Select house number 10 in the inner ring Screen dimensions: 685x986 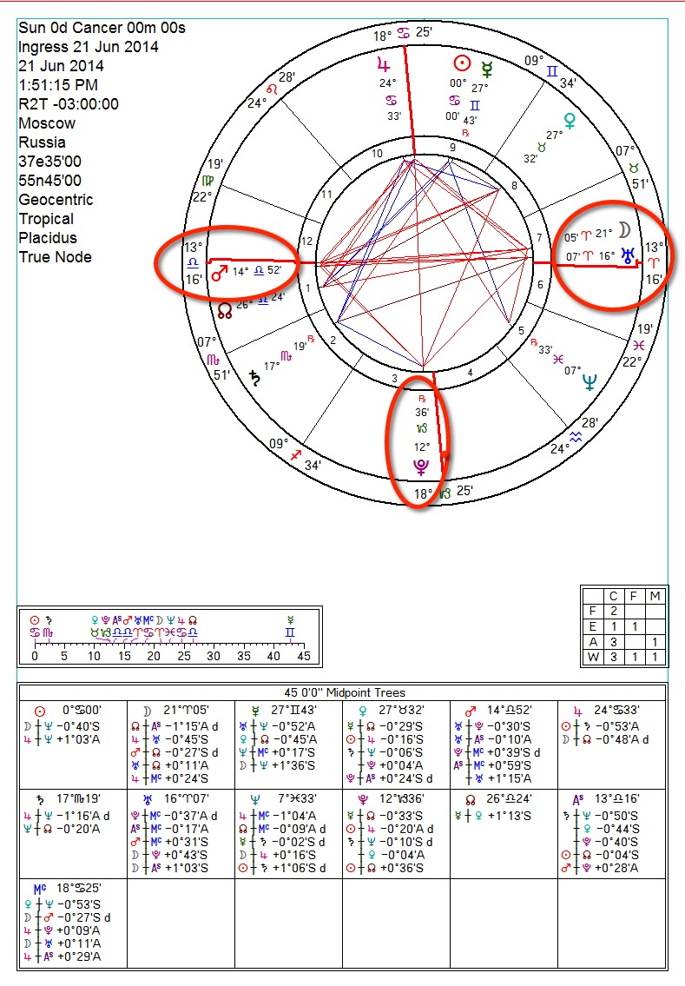pyautogui.click(x=377, y=154)
